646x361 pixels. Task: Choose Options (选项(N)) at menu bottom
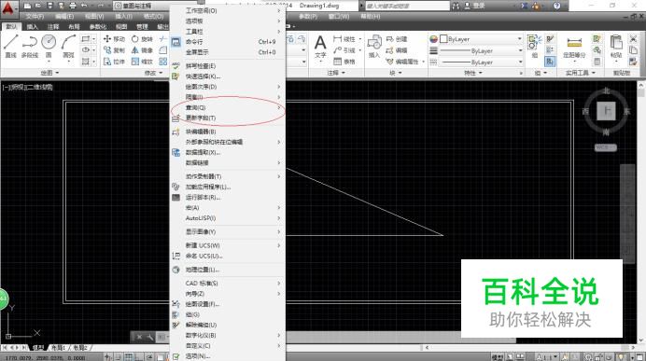[x=228, y=356]
